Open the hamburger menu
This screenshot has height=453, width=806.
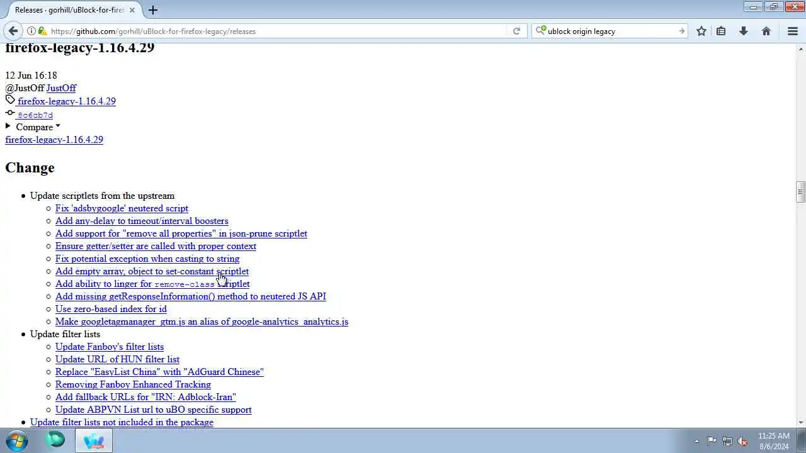793,31
